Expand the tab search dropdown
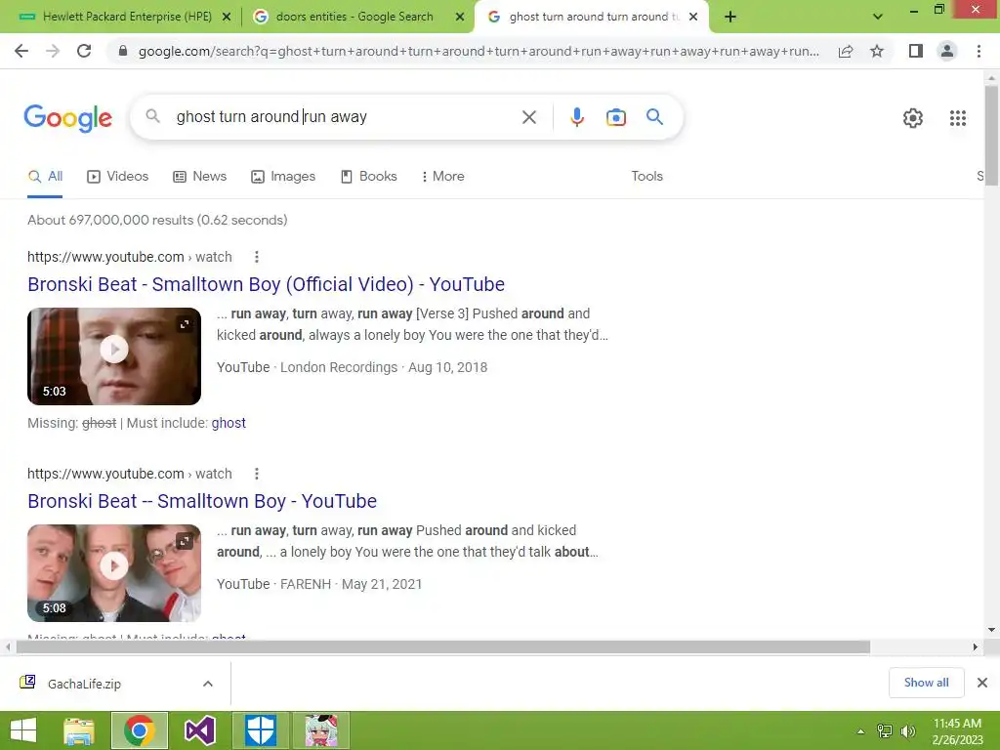 [878, 17]
